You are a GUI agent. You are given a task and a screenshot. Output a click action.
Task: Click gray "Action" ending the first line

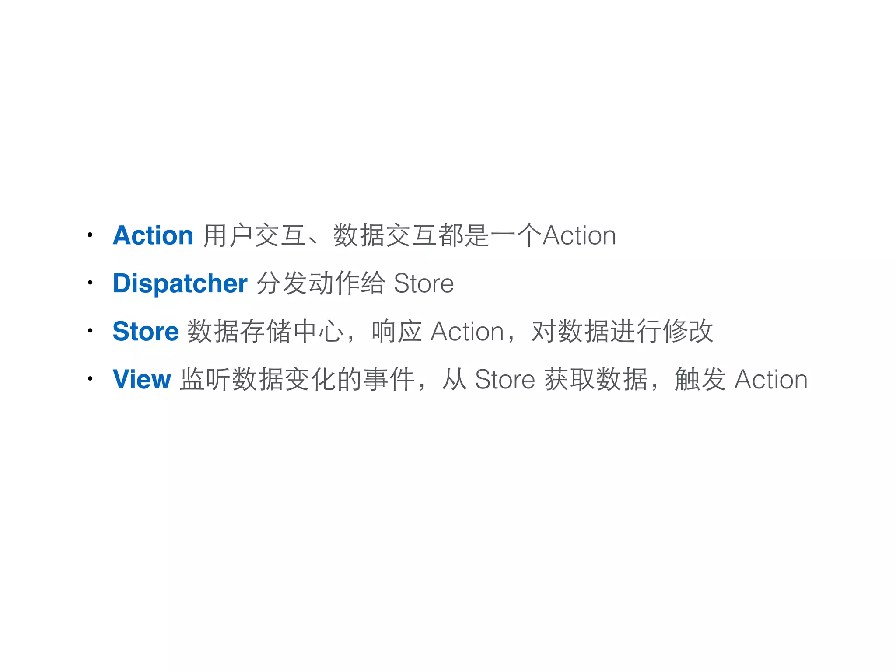[579, 235]
